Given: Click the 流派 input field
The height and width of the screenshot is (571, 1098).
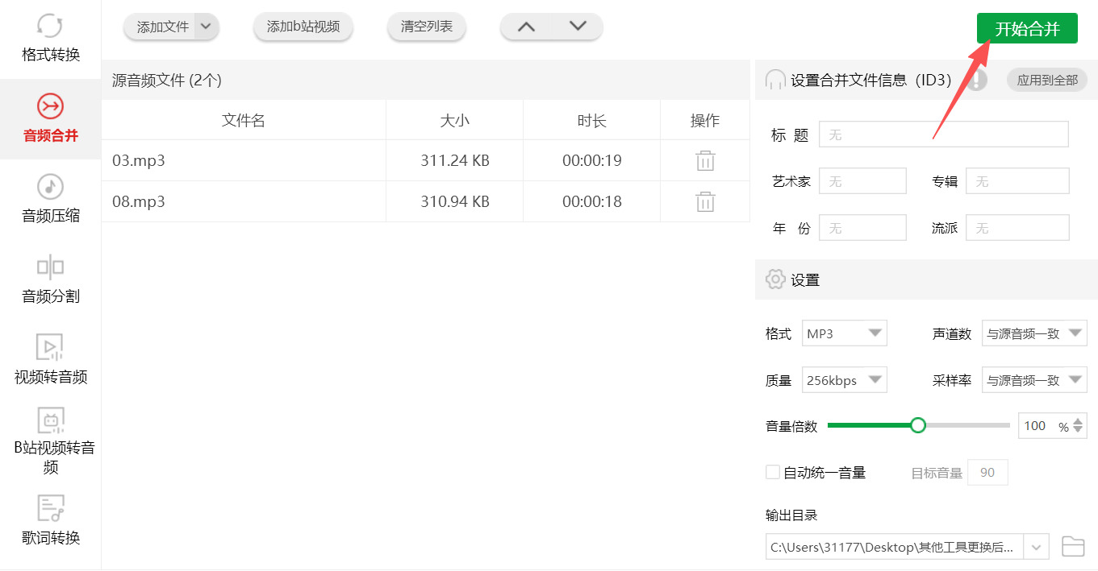Looking at the screenshot, I should (x=1017, y=228).
